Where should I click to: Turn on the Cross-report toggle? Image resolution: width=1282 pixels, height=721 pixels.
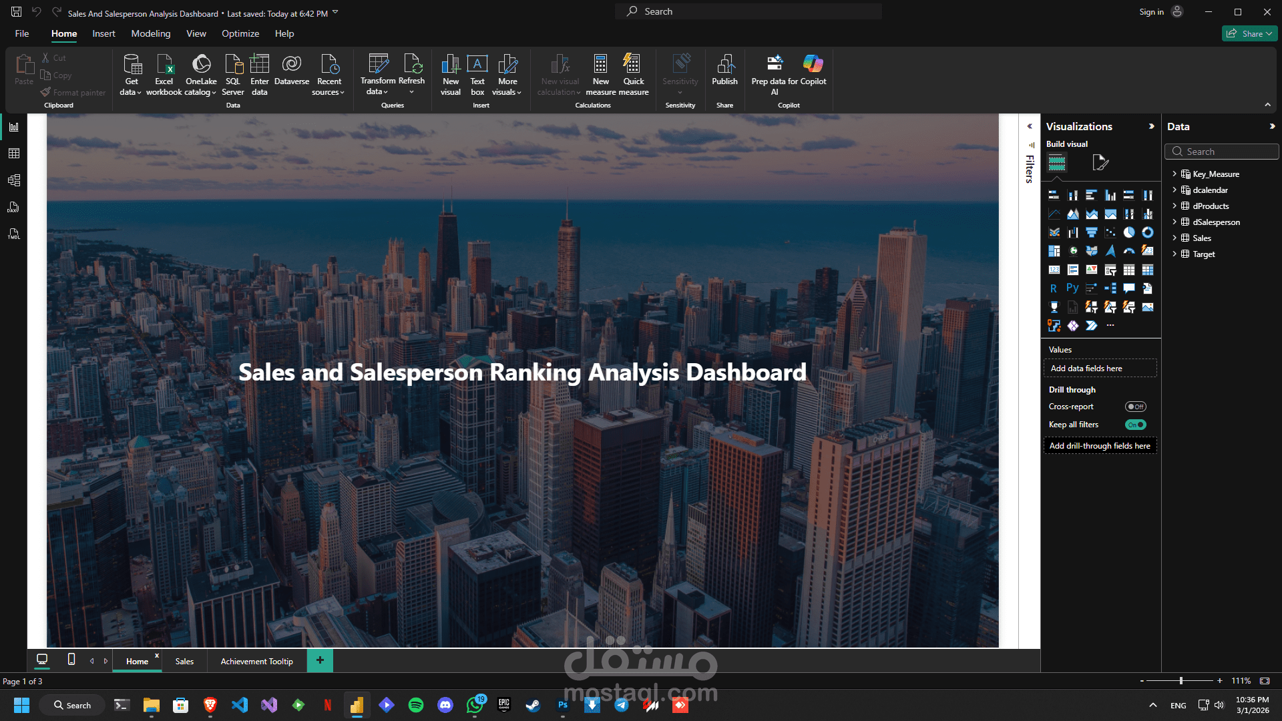coord(1135,407)
